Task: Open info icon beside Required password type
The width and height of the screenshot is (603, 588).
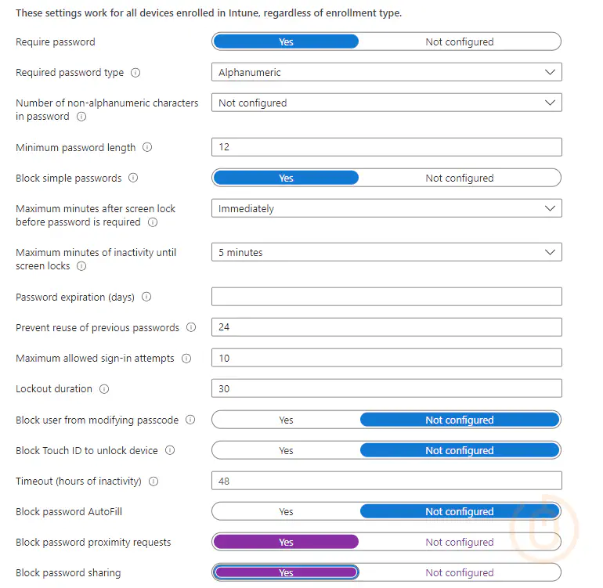Action: point(135,72)
